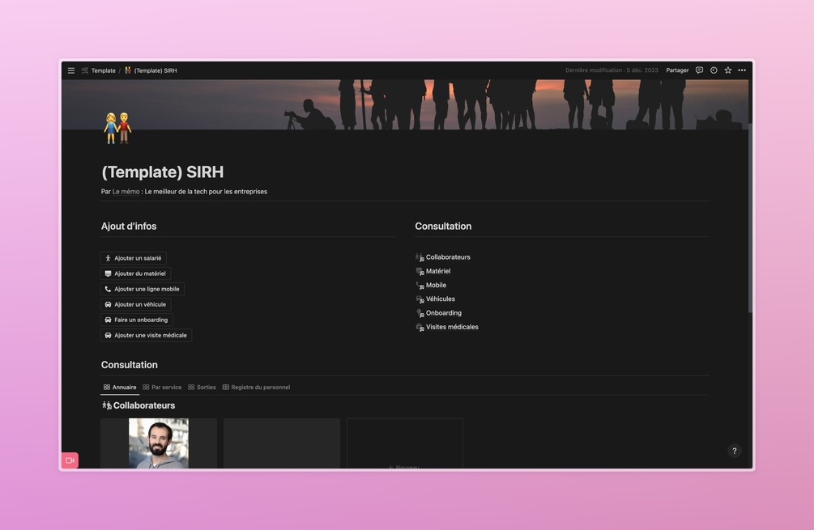Click the Ajout d'infos heading

[129, 226]
